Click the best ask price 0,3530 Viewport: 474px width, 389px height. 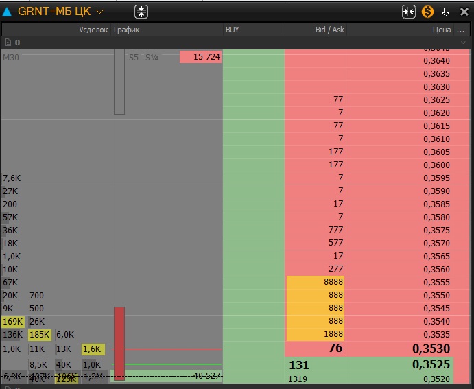coord(431,349)
